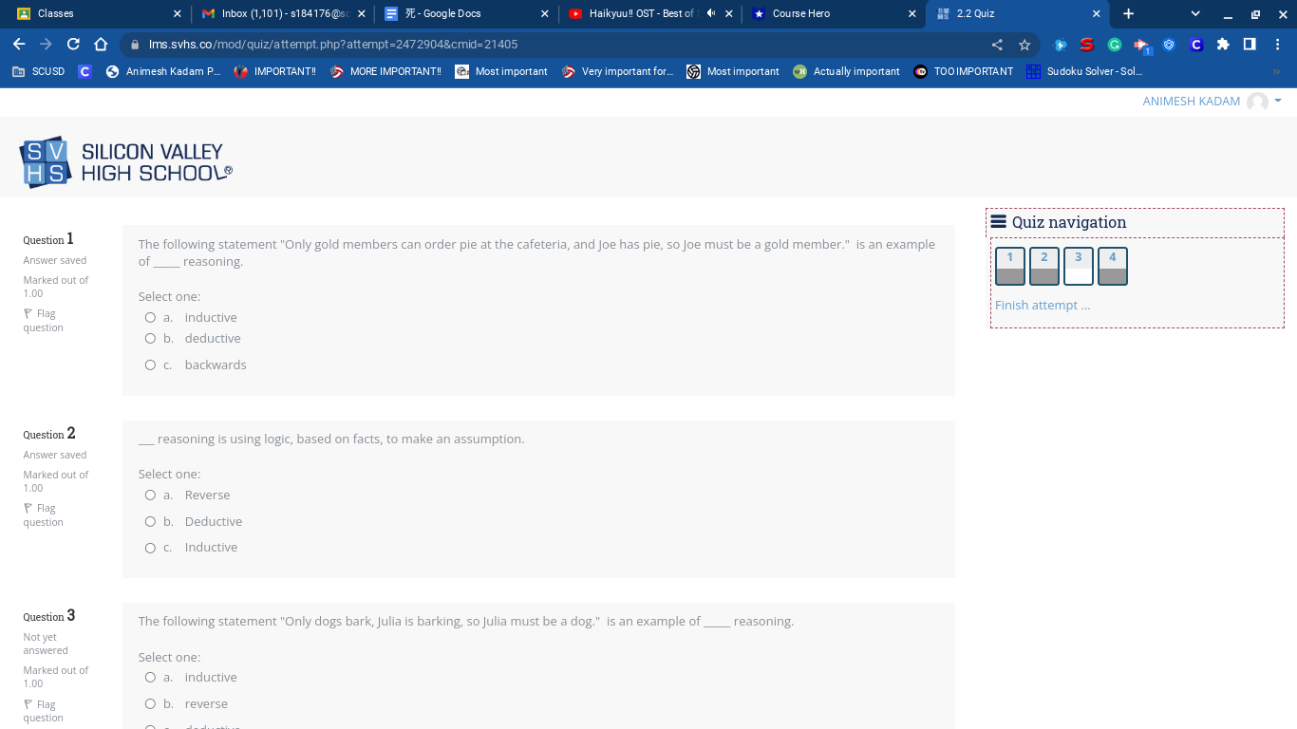Jump to question 1 in Quiz navigation
This screenshot has height=729, width=1297.
click(x=1010, y=267)
